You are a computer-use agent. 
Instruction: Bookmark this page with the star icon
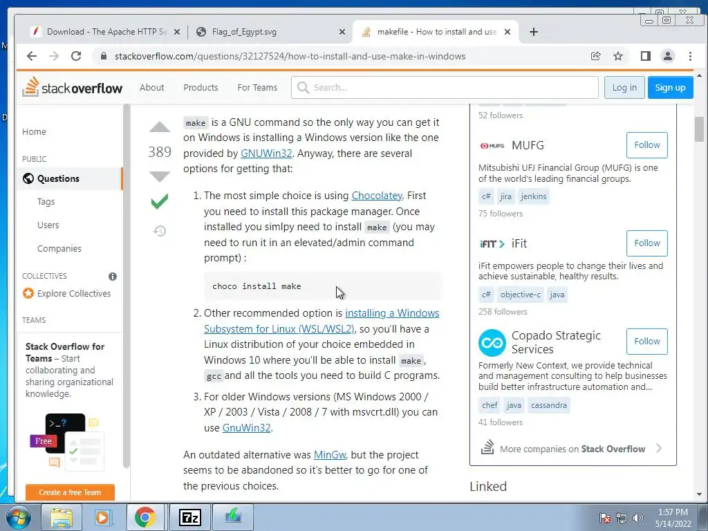[x=618, y=56]
